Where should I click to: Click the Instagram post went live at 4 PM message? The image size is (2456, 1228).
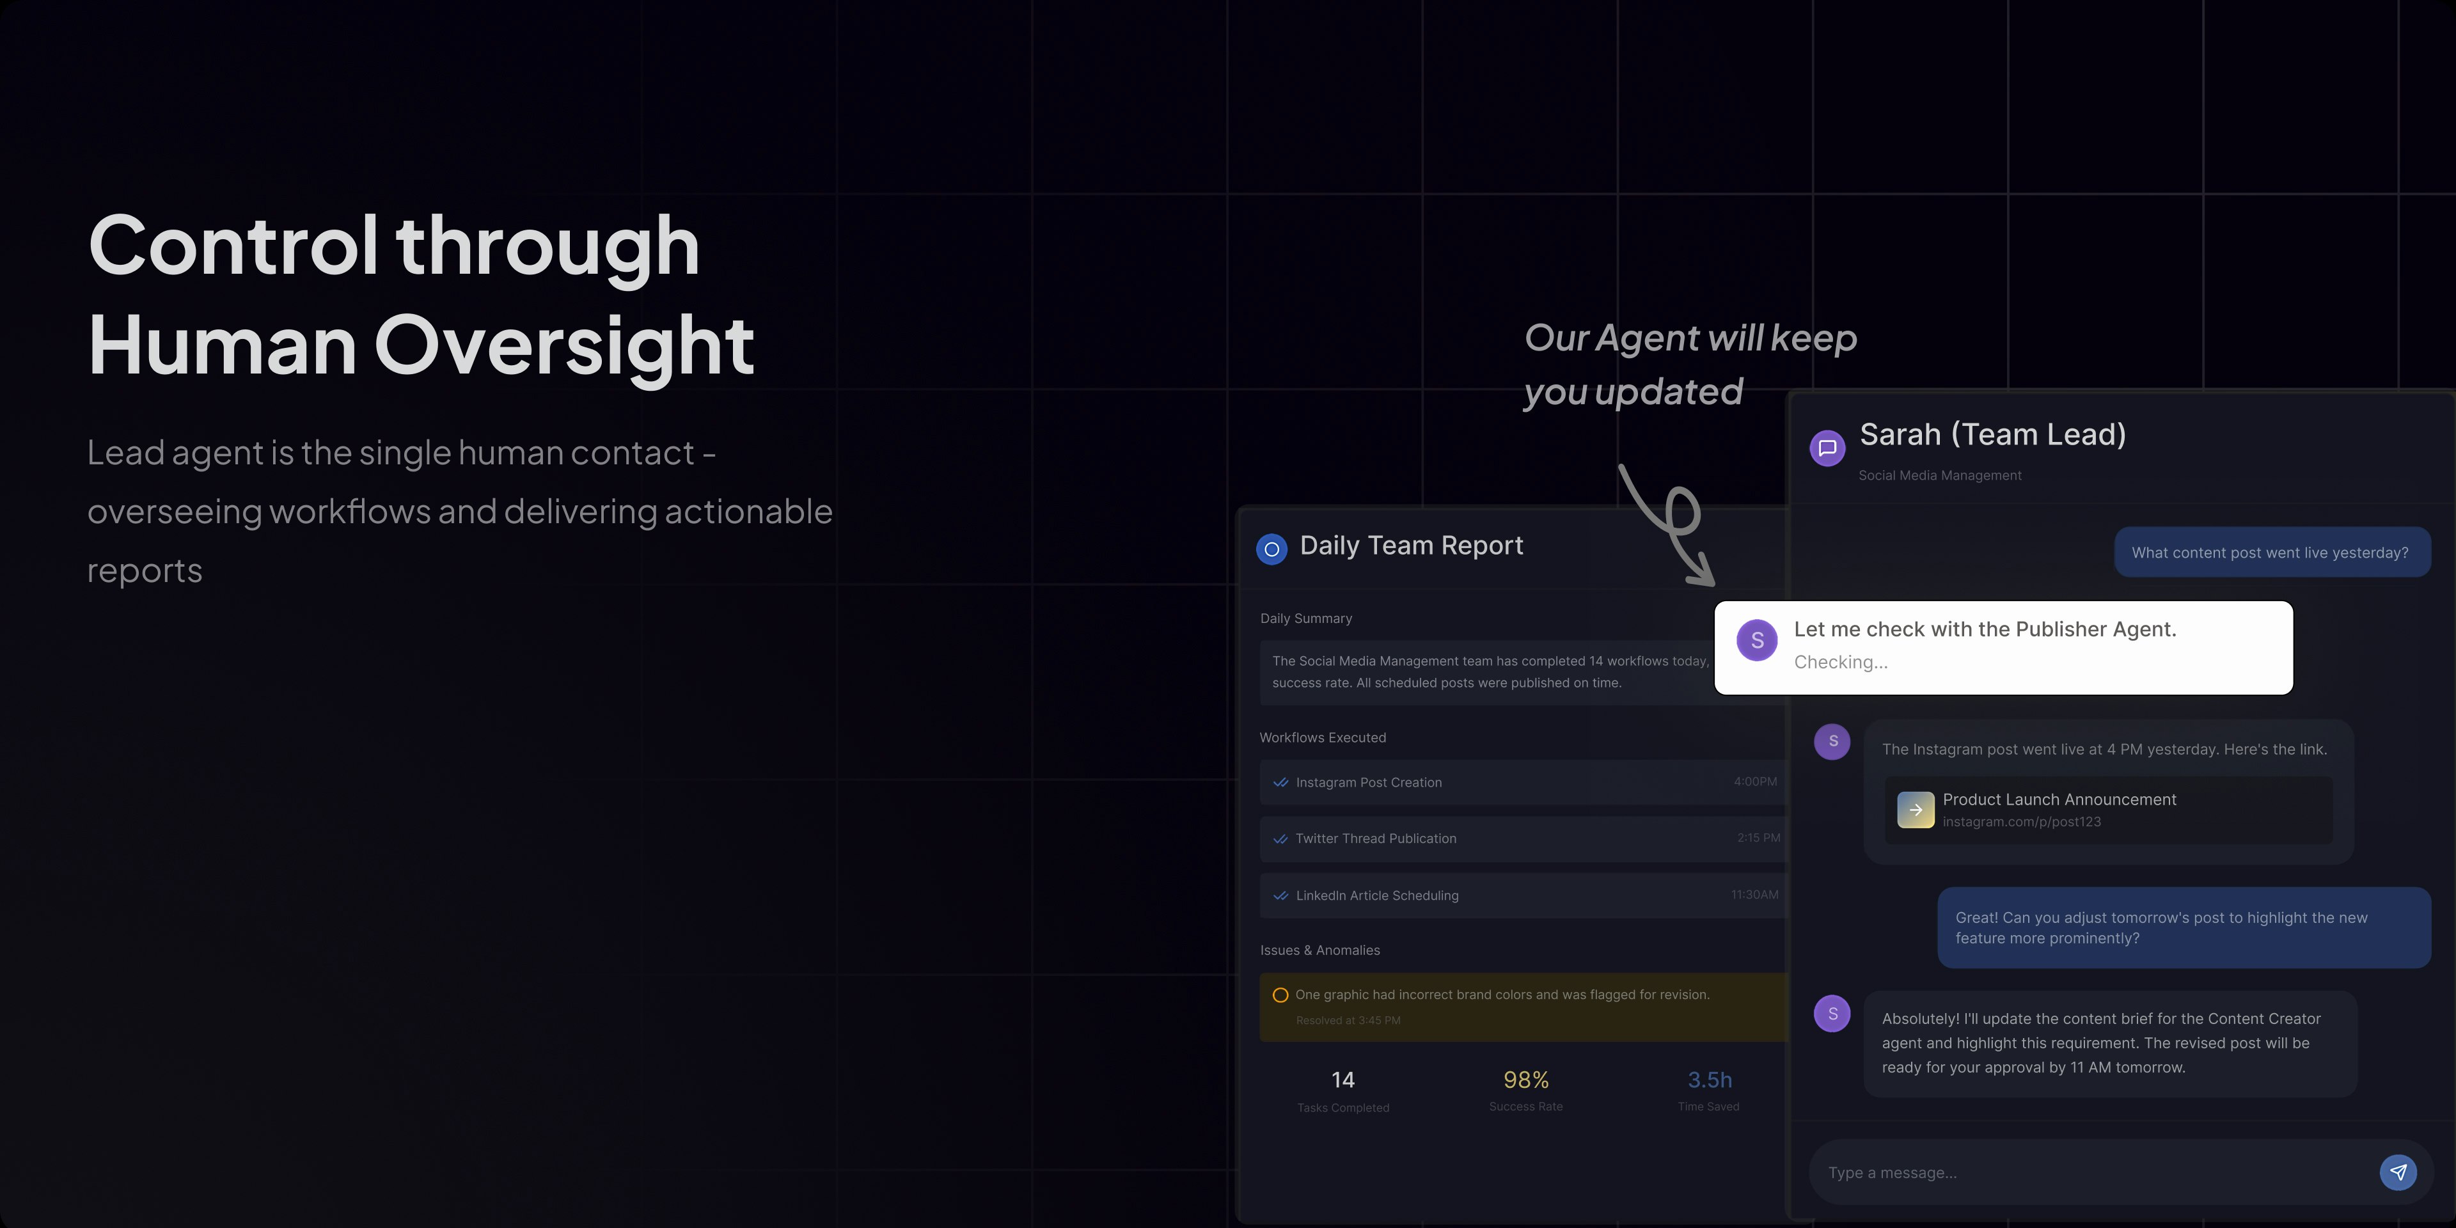[2104, 750]
